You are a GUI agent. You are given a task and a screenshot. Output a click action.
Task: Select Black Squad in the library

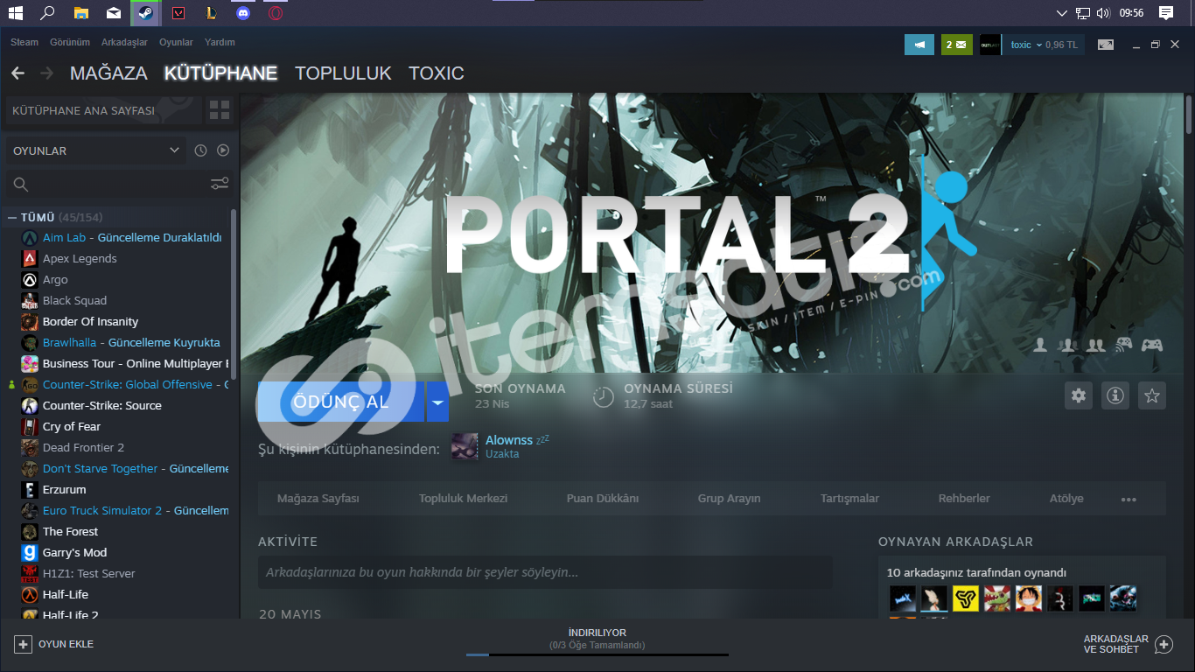tap(74, 300)
